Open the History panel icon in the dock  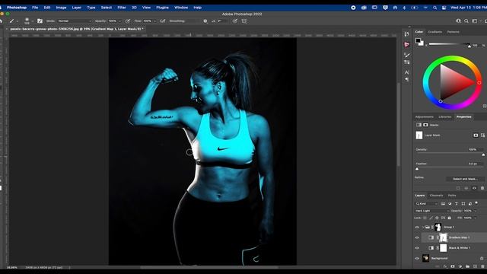tap(406, 34)
